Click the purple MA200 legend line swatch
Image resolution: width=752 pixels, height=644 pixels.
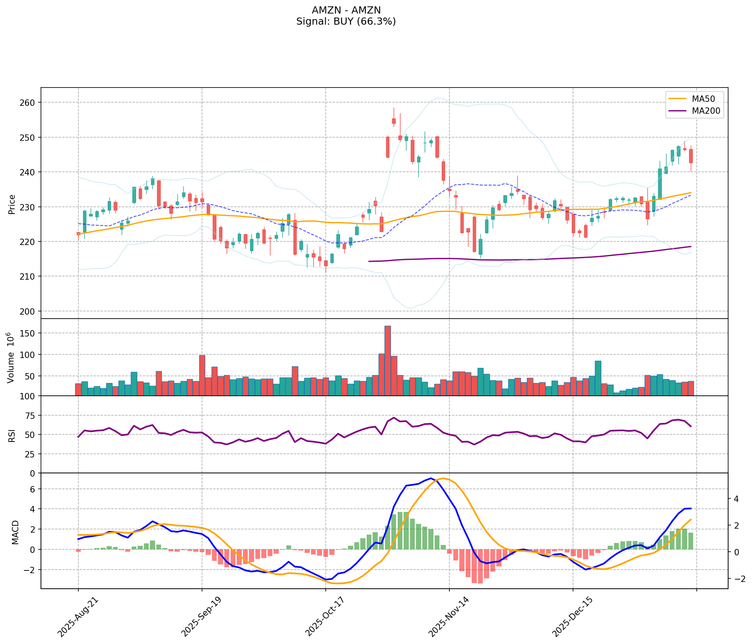pyautogui.click(x=677, y=111)
